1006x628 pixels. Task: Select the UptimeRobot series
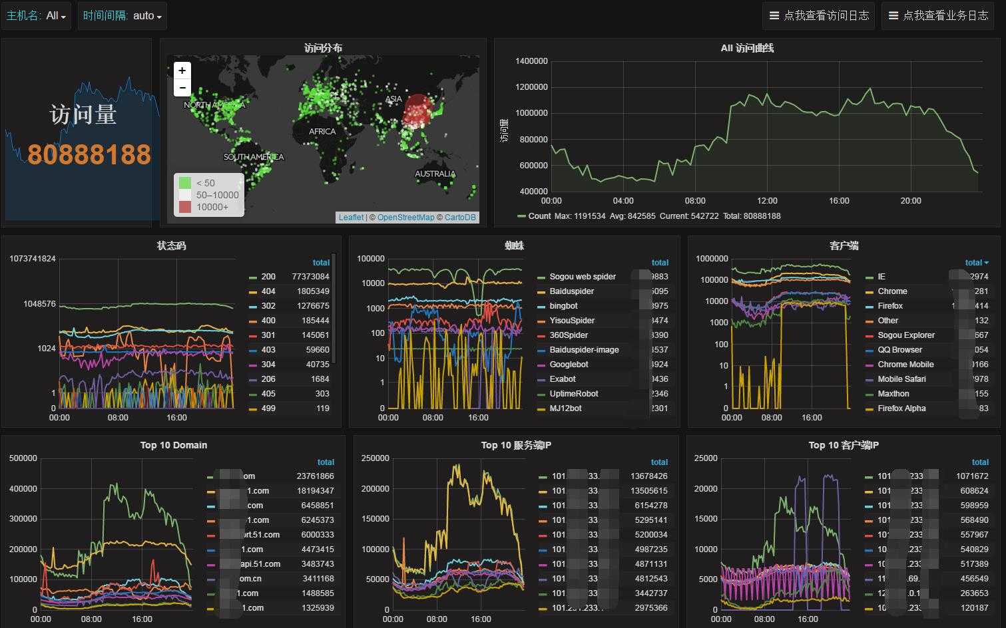click(574, 394)
